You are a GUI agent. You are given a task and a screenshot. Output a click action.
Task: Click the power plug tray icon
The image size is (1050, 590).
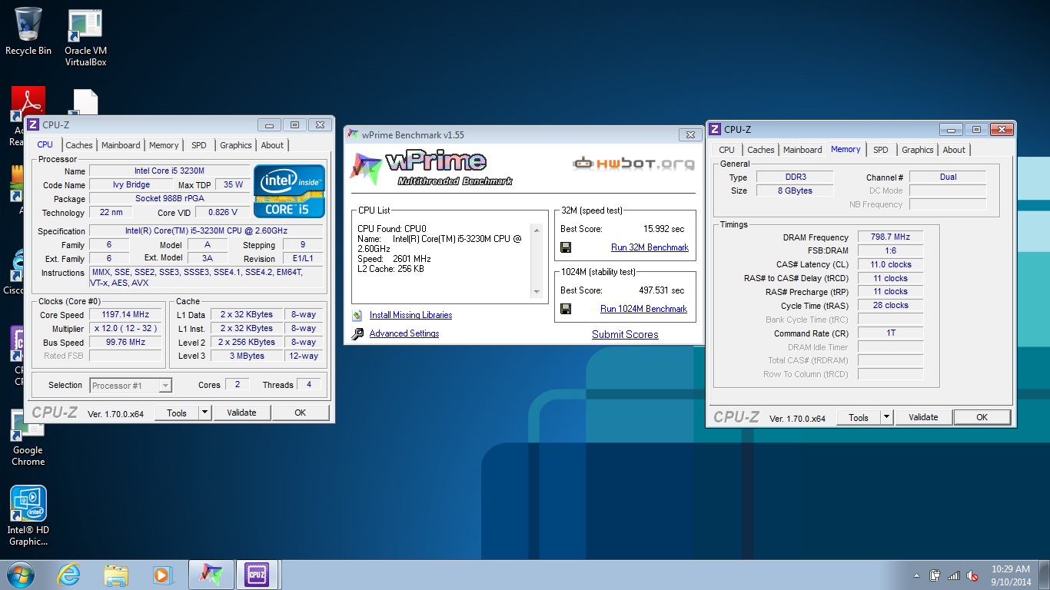935,575
